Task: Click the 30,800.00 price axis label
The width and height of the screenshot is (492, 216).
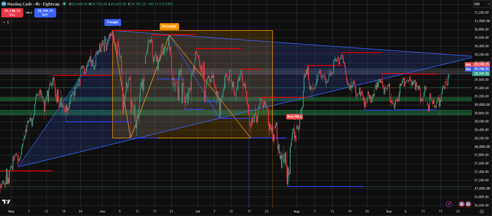Action: [482, 29]
